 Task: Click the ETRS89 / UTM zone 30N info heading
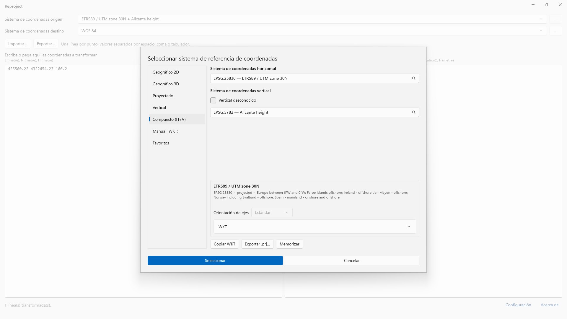point(236,186)
